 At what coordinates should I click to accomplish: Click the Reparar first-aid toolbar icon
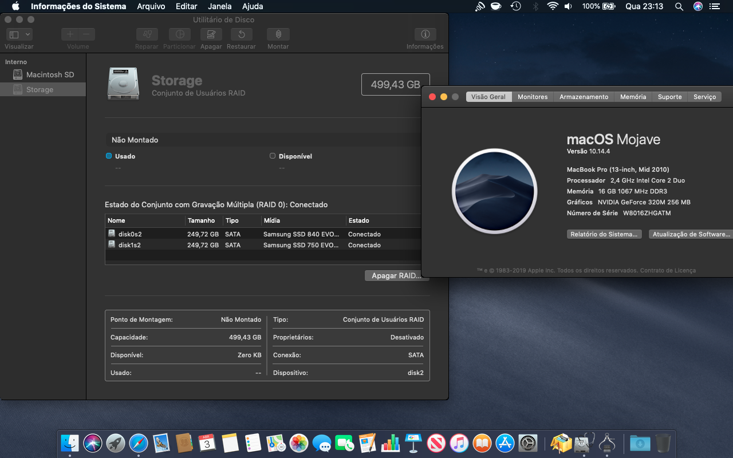(147, 35)
